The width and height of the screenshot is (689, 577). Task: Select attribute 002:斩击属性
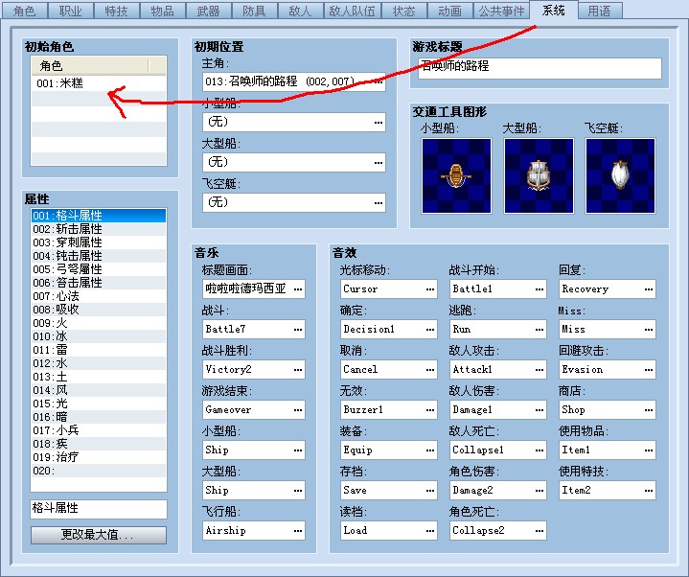[99, 229]
